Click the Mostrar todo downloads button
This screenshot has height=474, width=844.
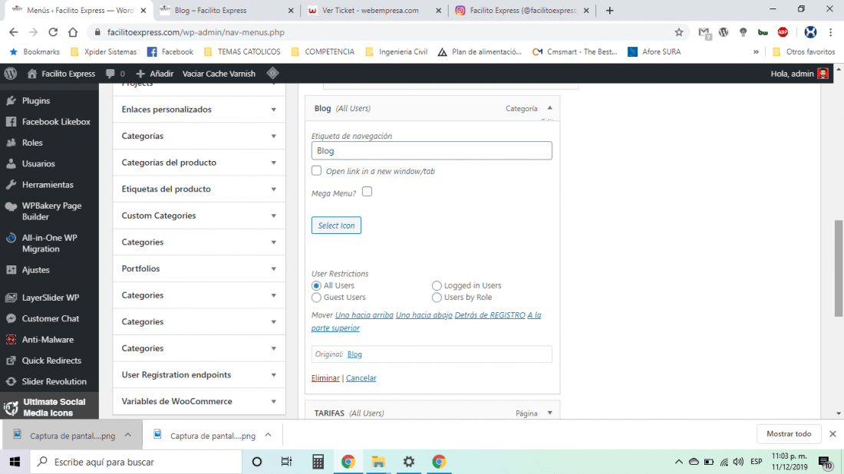click(789, 433)
